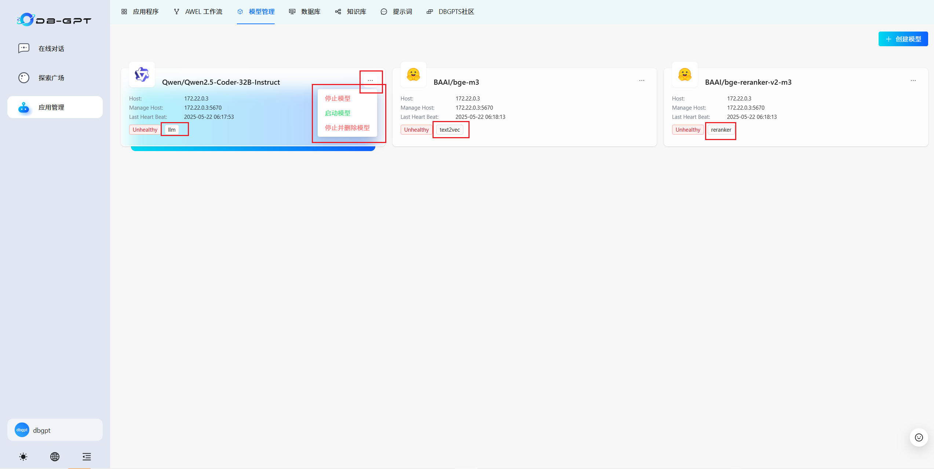The height and width of the screenshot is (469, 934).
Task: Open more options for BAAI/bge-m3 card
Action: pos(642,80)
